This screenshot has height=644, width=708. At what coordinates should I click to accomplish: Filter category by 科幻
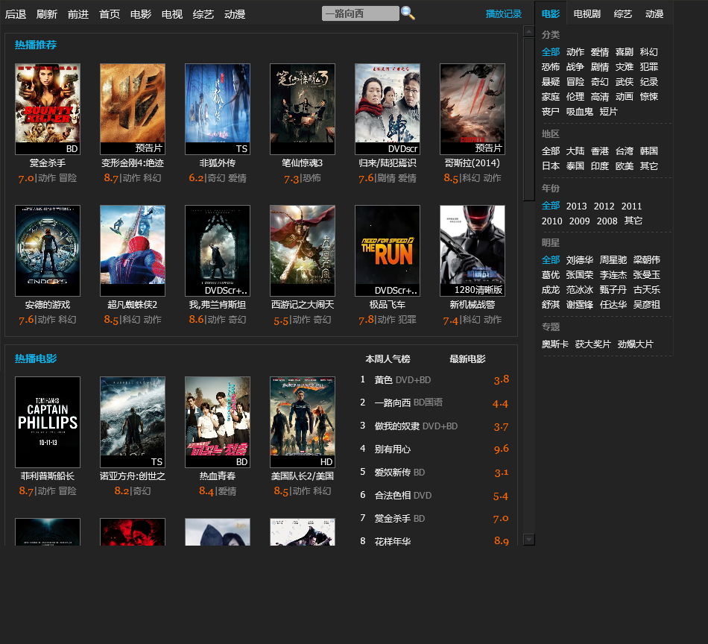648,52
